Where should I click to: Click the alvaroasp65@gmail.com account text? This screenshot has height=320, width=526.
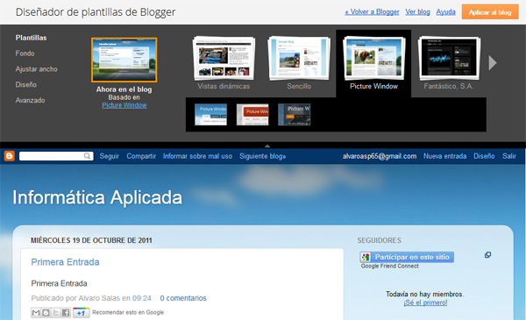click(380, 156)
